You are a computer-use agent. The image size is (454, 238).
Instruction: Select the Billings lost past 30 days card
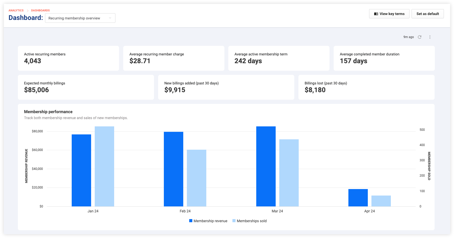(367, 87)
